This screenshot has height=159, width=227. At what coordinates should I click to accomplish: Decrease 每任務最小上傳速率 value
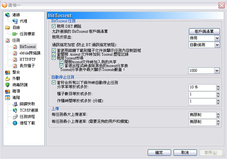click(218, 124)
